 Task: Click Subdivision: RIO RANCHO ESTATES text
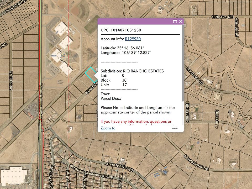[x=132, y=71]
